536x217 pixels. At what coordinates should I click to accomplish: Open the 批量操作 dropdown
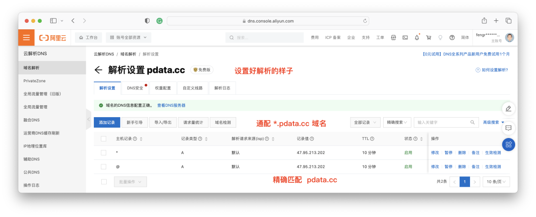130,182
